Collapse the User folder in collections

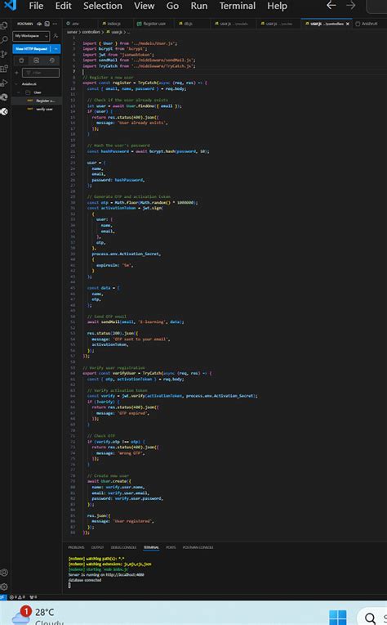click(x=19, y=92)
